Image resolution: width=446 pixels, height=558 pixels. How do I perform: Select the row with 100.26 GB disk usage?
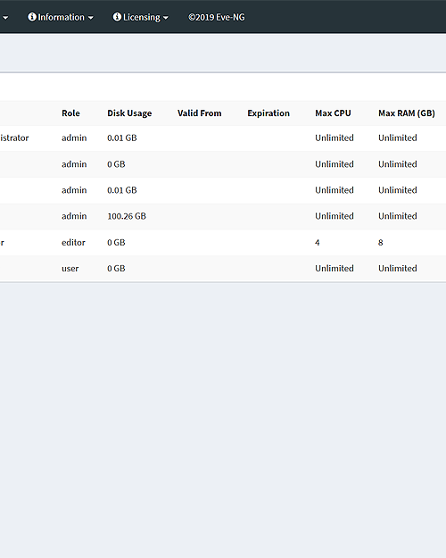point(223,216)
